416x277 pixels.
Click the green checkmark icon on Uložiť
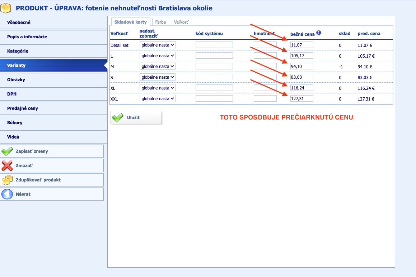[117, 117]
